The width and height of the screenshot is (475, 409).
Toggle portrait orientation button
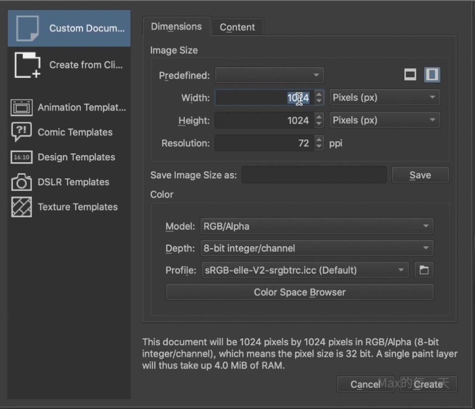pos(432,75)
